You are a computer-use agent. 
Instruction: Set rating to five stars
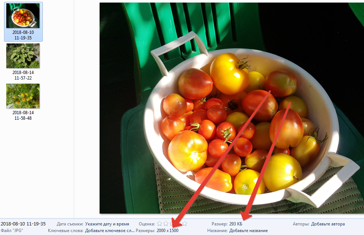[184, 224]
